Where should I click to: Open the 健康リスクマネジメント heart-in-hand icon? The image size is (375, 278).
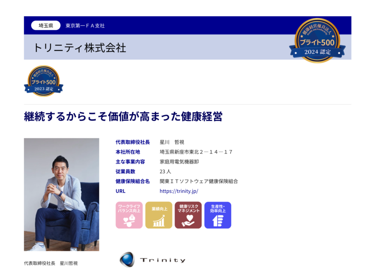[187, 215]
